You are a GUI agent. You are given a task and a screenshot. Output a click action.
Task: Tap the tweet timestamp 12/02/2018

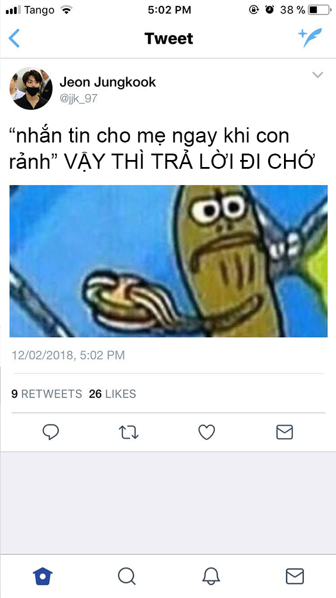[68, 355]
